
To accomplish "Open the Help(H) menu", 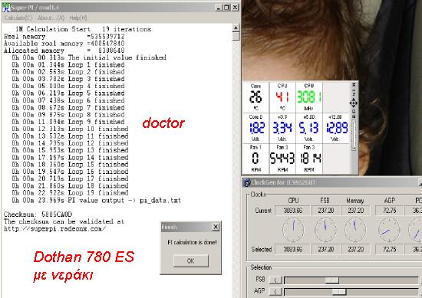I will 78,18.
